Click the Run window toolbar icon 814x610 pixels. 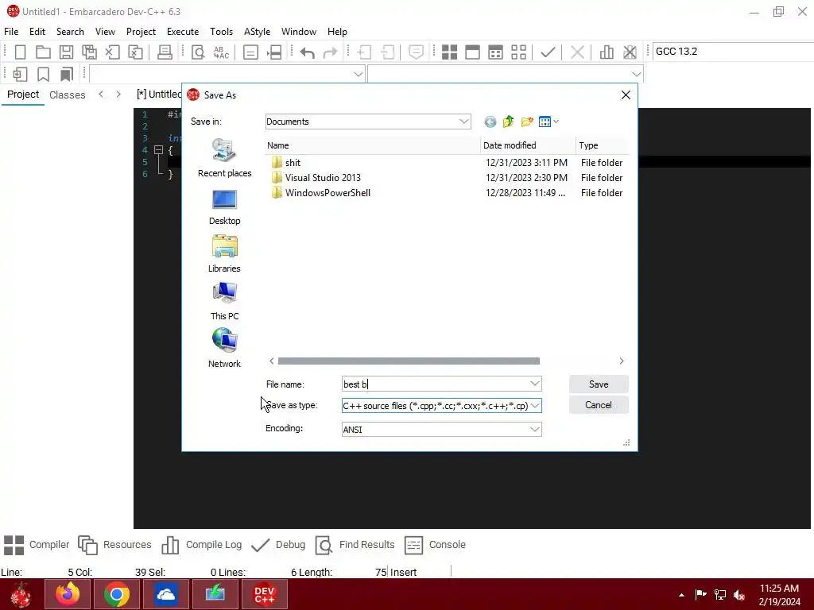(x=472, y=52)
